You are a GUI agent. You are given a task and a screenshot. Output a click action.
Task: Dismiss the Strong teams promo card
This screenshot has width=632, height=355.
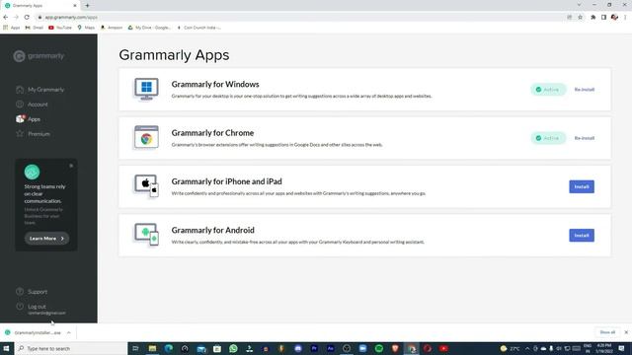[71, 166]
